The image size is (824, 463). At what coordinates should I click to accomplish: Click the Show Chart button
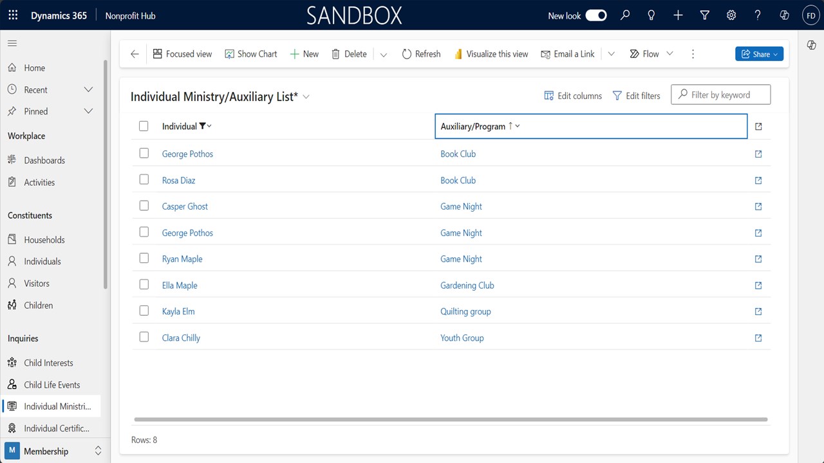(x=251, y=54)
